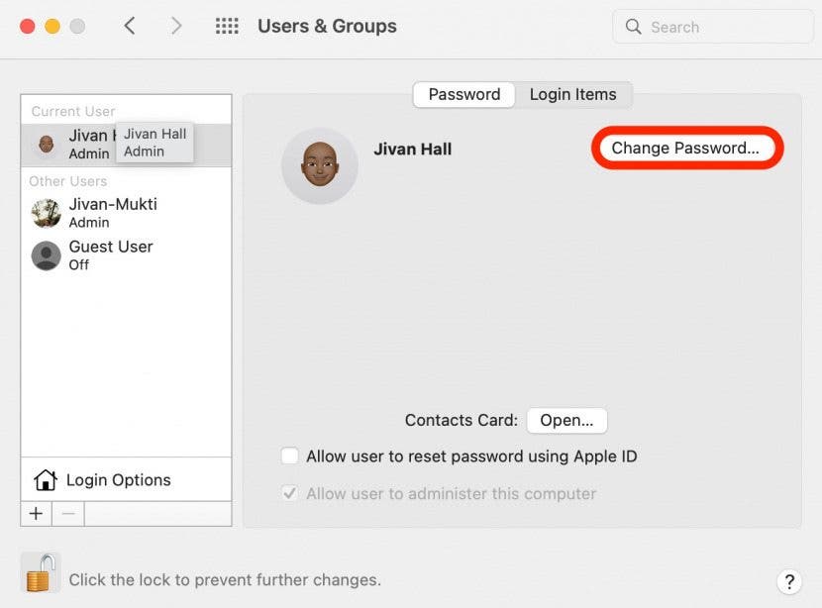Toggle administer this computer permission
This screenshot has width=822, height=608.
(290, 493)
